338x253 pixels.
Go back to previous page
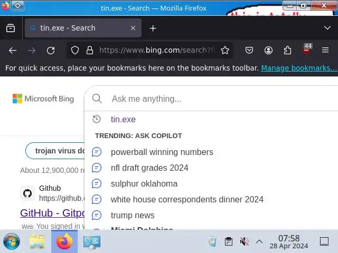click(x=13, y=51)
